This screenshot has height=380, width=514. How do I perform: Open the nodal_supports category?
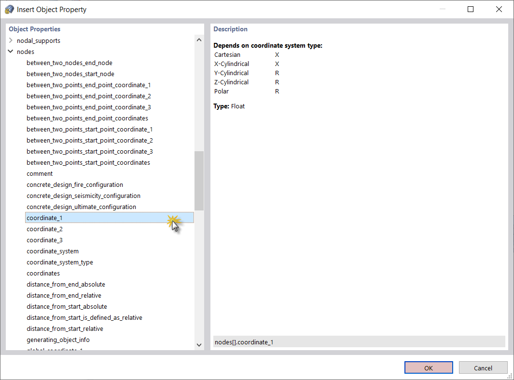pos(38,40)
